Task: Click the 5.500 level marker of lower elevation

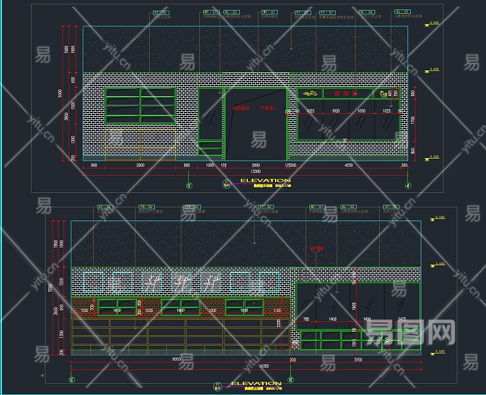Action: [438, 218]
